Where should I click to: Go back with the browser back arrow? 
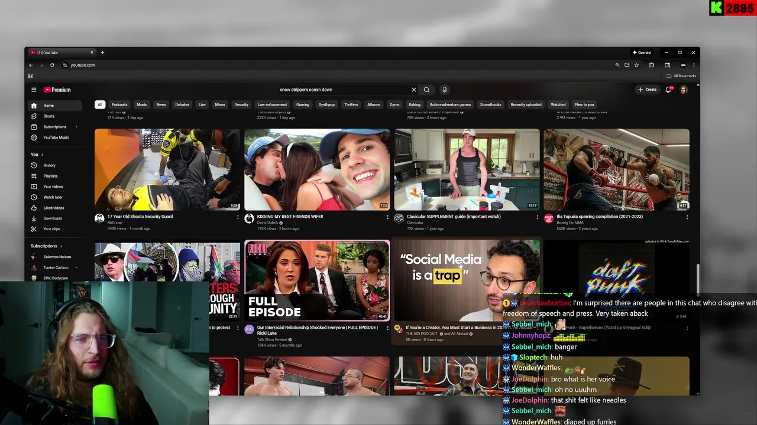[x=31, y=65]
